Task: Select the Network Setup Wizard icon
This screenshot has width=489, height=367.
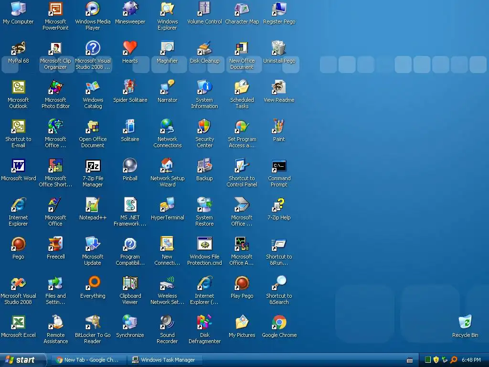Action: click(167, 165)
